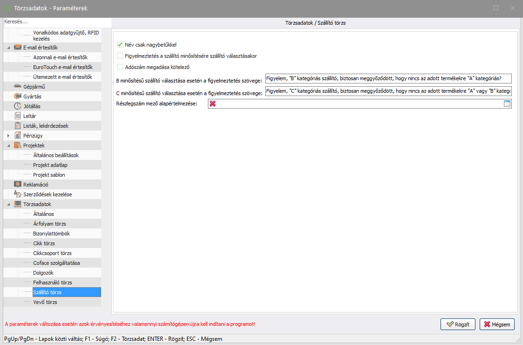Click the Mégsem cancel button

coord(497,324)
